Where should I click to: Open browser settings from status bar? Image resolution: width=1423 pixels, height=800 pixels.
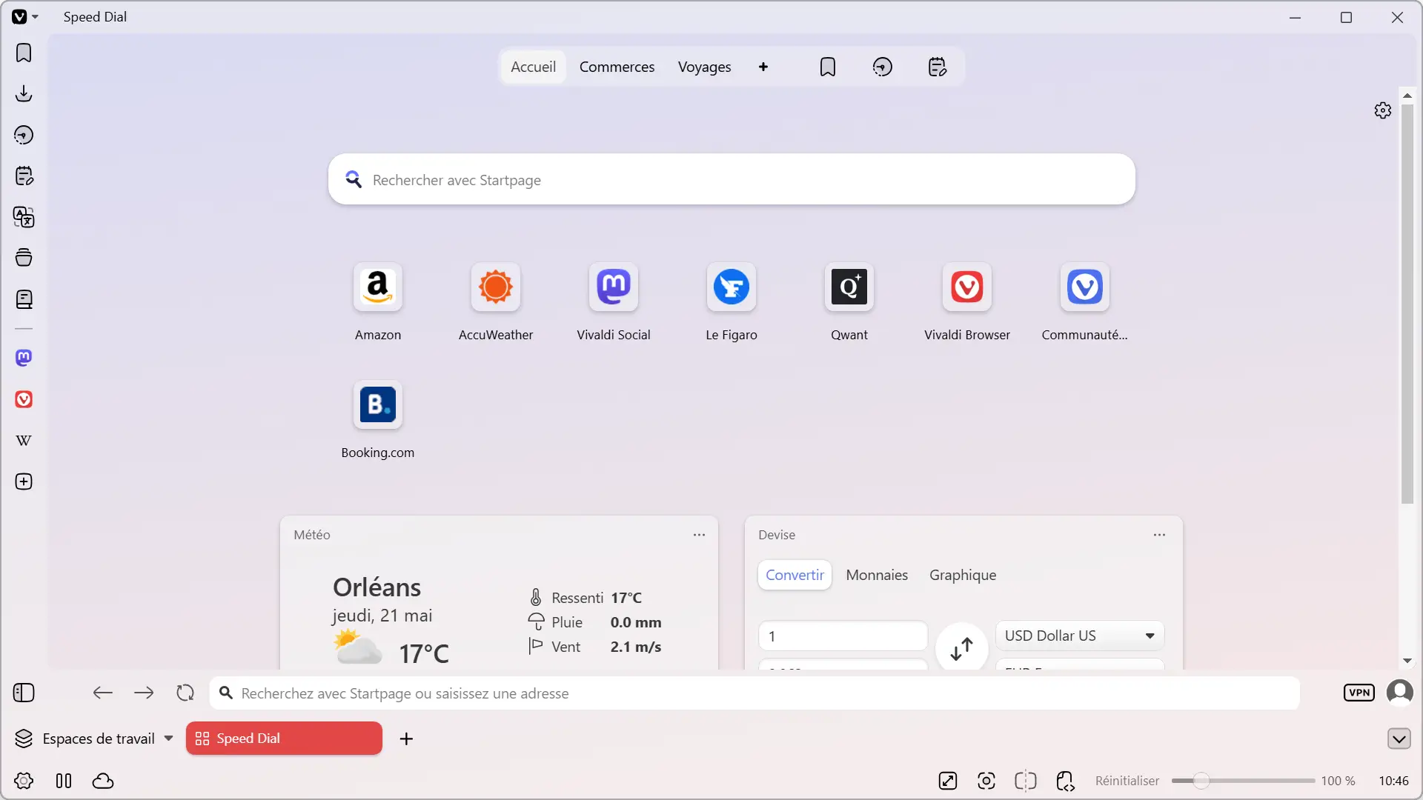24,781
